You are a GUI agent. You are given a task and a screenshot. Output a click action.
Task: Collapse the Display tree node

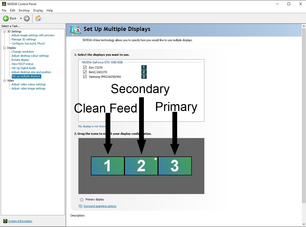click(x=5, y=48)
